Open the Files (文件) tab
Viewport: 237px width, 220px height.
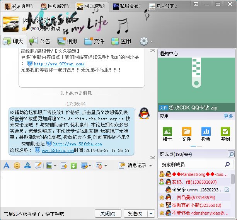[94, 41]
